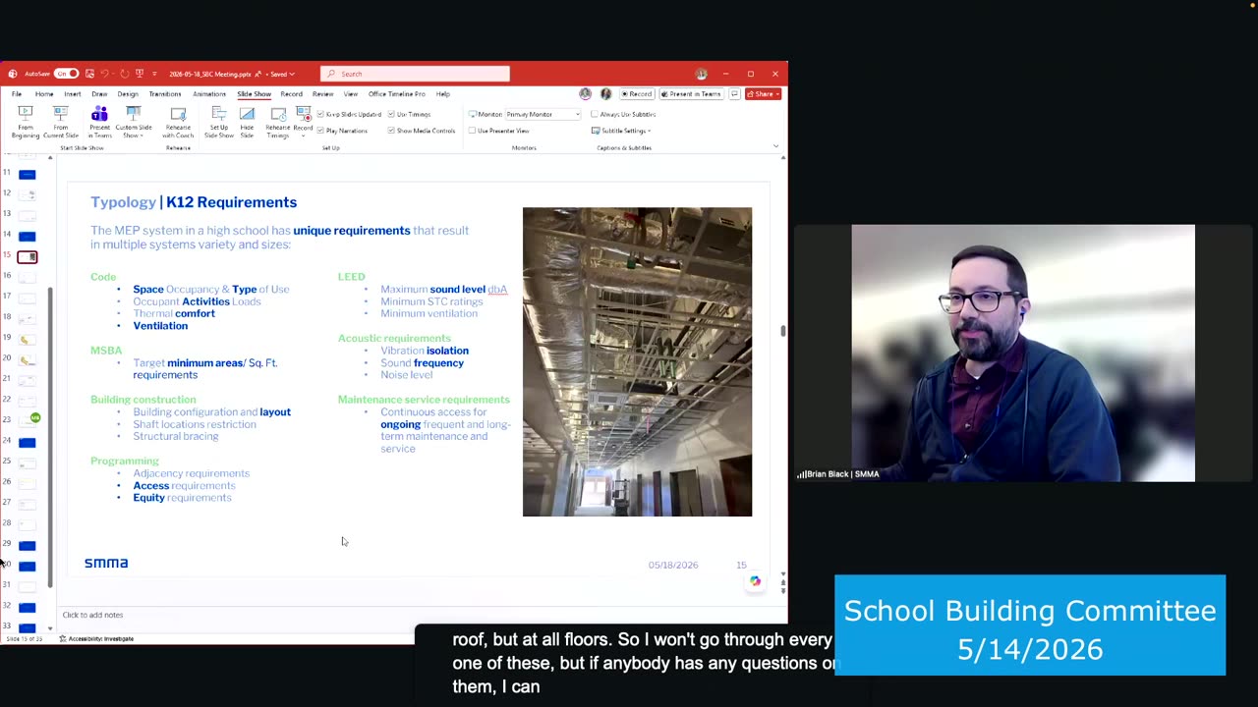Open Rehearse with Coach
The image size is (1258, 707).
tap(178, 122)
